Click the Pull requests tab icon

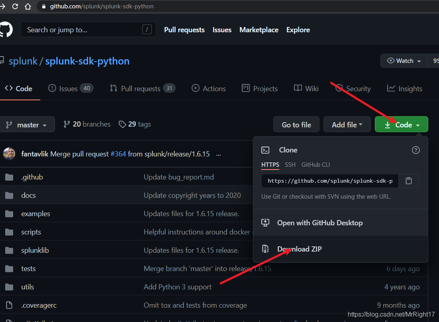point(114,88)
